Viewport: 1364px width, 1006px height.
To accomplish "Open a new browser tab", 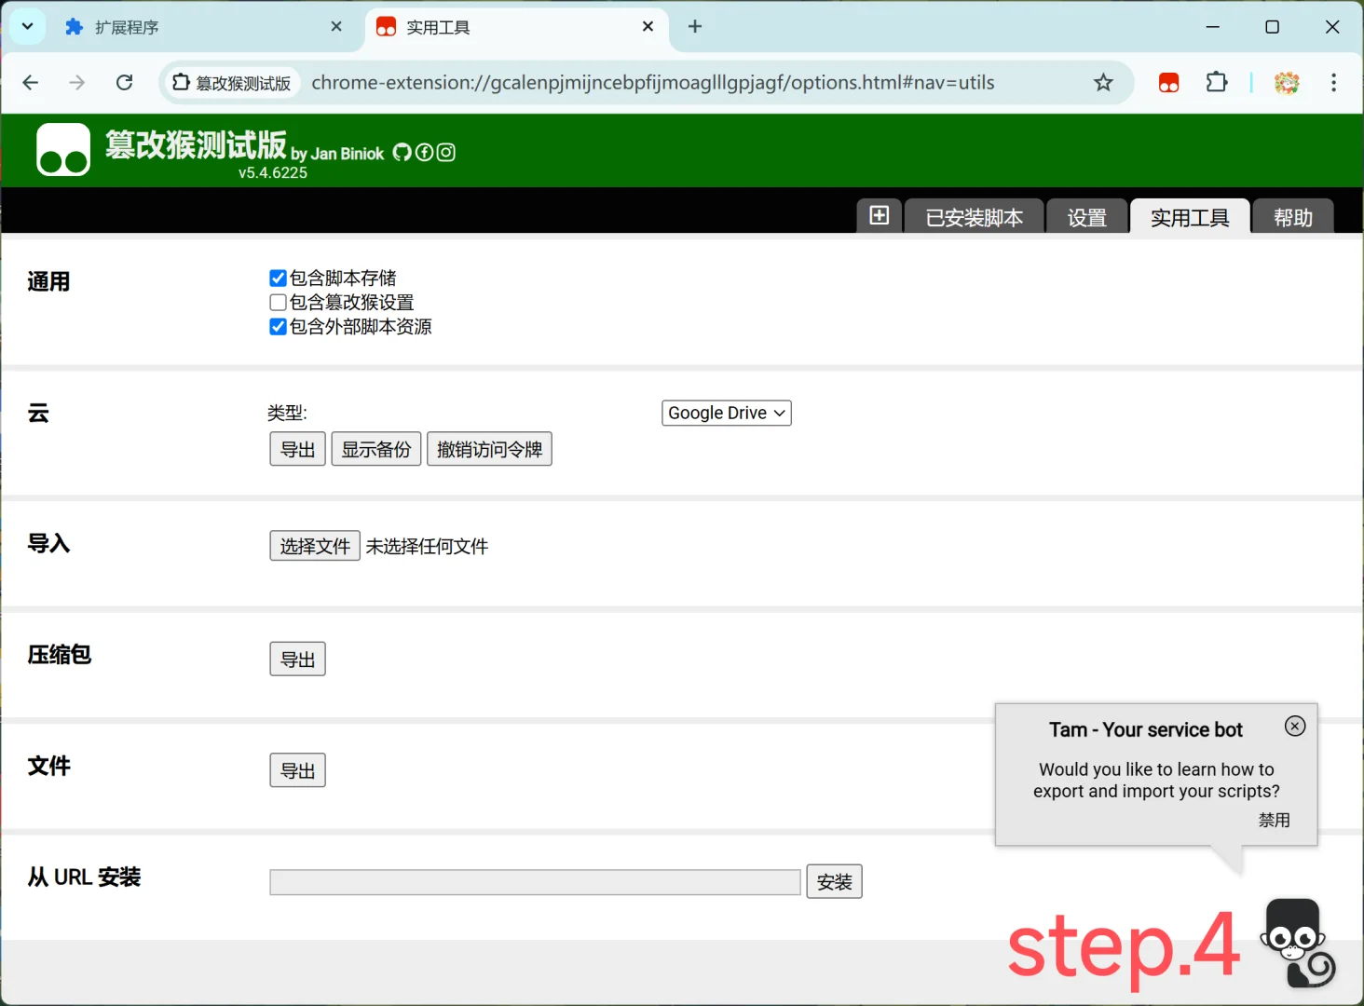I will 695,26.
